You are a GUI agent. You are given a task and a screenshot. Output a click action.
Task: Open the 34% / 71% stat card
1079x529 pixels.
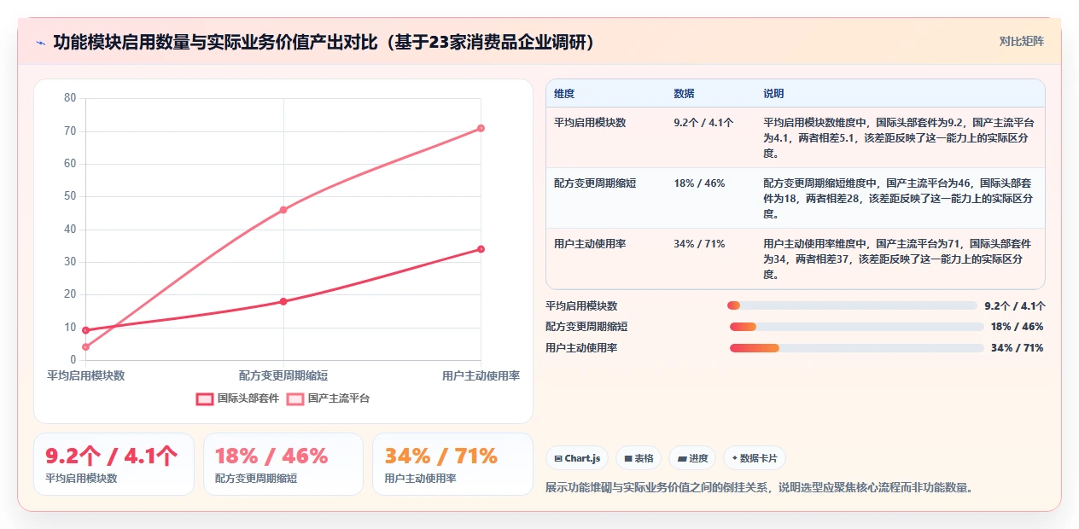452,464
